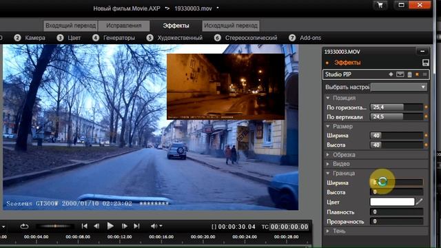Minimize the 19330003.MOV effects panel
Image resolution: width=441 pixels, height=248 pixels.
point(422,52)
